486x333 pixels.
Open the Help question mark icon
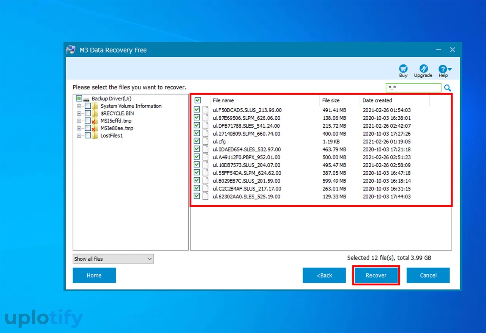point(443,69)
